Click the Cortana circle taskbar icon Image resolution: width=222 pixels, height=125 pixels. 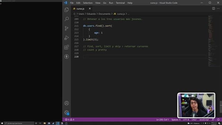(x=36, y=123)
